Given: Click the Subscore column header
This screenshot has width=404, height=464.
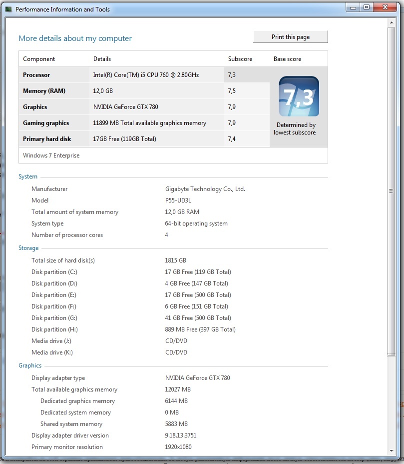Looking at the screenshot, I should point(240,59).
